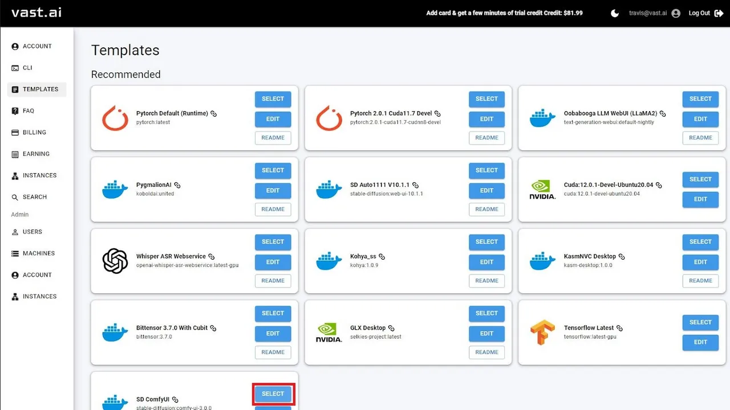730x410 pixels.
Task: Open MACHINES under Admin
Action: 37,253
